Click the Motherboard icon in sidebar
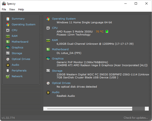 tap(8, 42)
